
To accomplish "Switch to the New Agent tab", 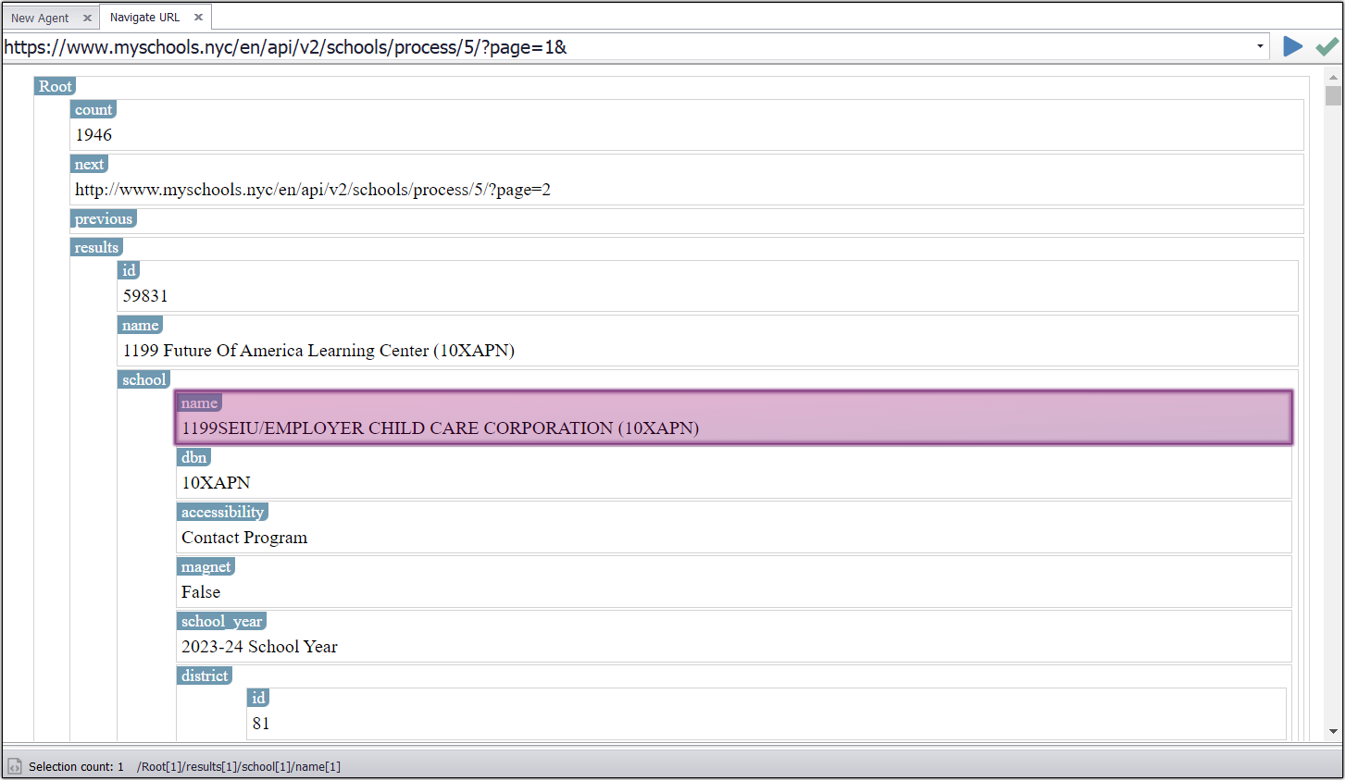I will point(40,18).
